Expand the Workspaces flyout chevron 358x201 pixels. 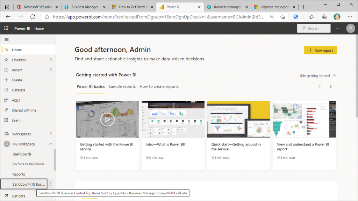pos(51,134)
